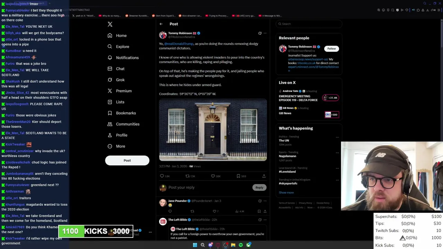Open The Left Bible's avatar
Image resolution: width=443 pixels, height=249 pixels.
(x=163, y=222)
